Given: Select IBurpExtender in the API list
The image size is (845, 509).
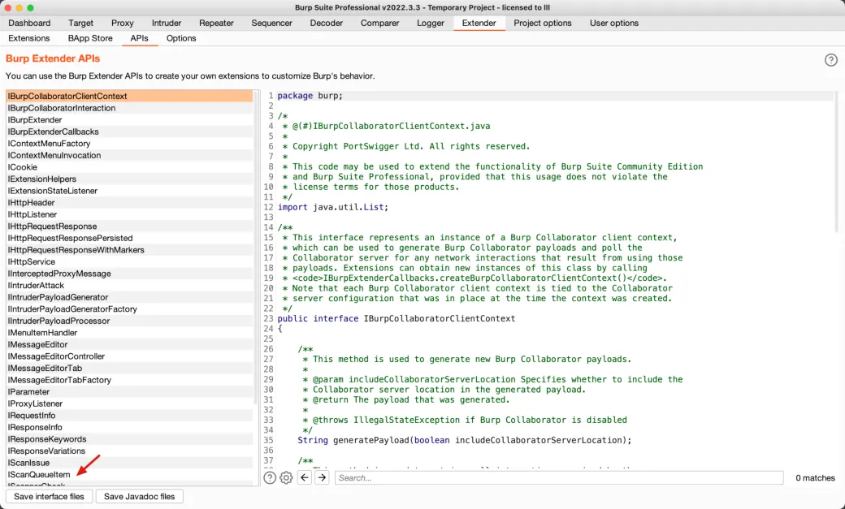Looking at the screenshot, I should 129,119.
